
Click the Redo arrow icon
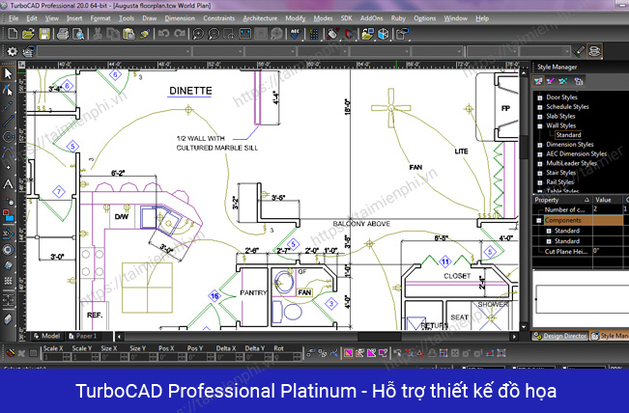[x=180, y=34]
